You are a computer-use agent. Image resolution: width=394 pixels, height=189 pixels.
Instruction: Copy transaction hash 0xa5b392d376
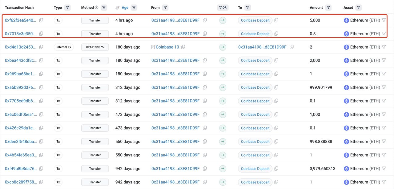[41, 87]
